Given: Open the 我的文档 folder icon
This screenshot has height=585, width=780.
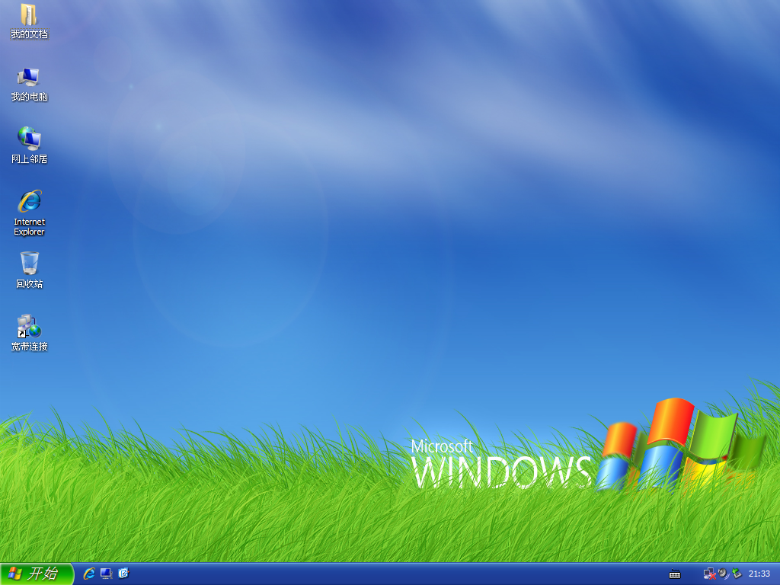Looking at the screenshot, I should [x=29, y=15].
